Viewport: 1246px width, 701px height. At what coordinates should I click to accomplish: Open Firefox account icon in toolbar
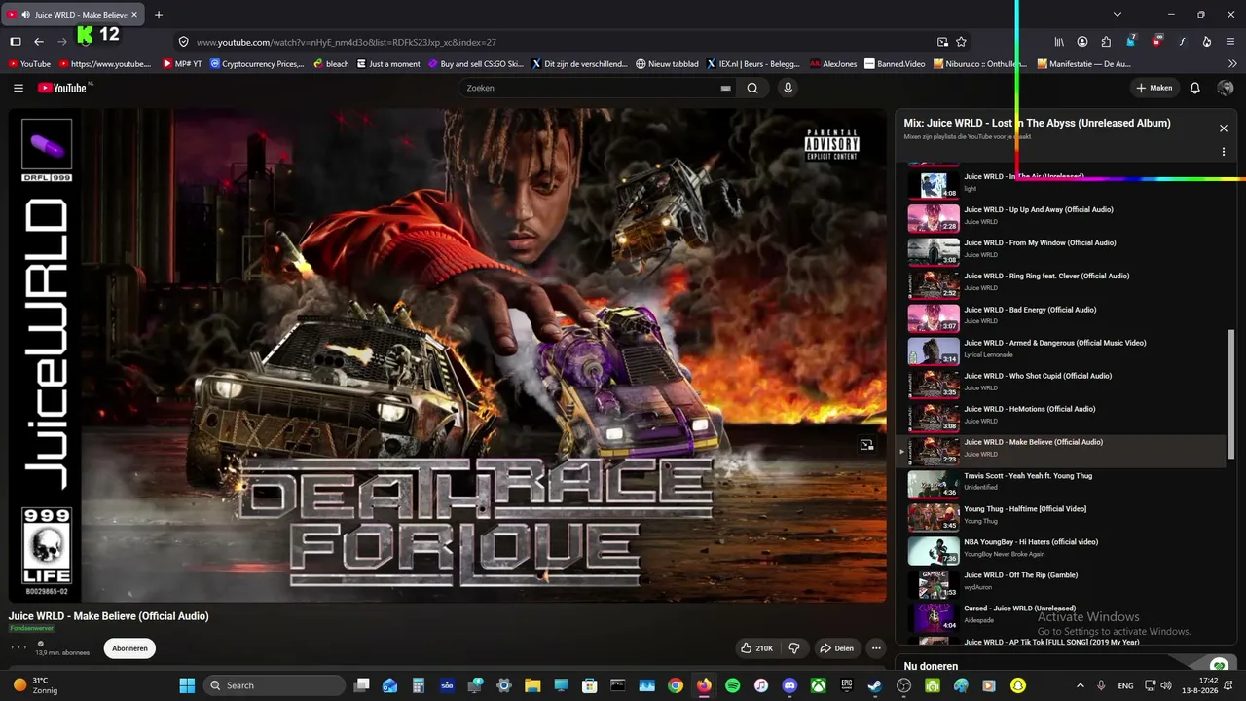click(x=1082, y=42)
